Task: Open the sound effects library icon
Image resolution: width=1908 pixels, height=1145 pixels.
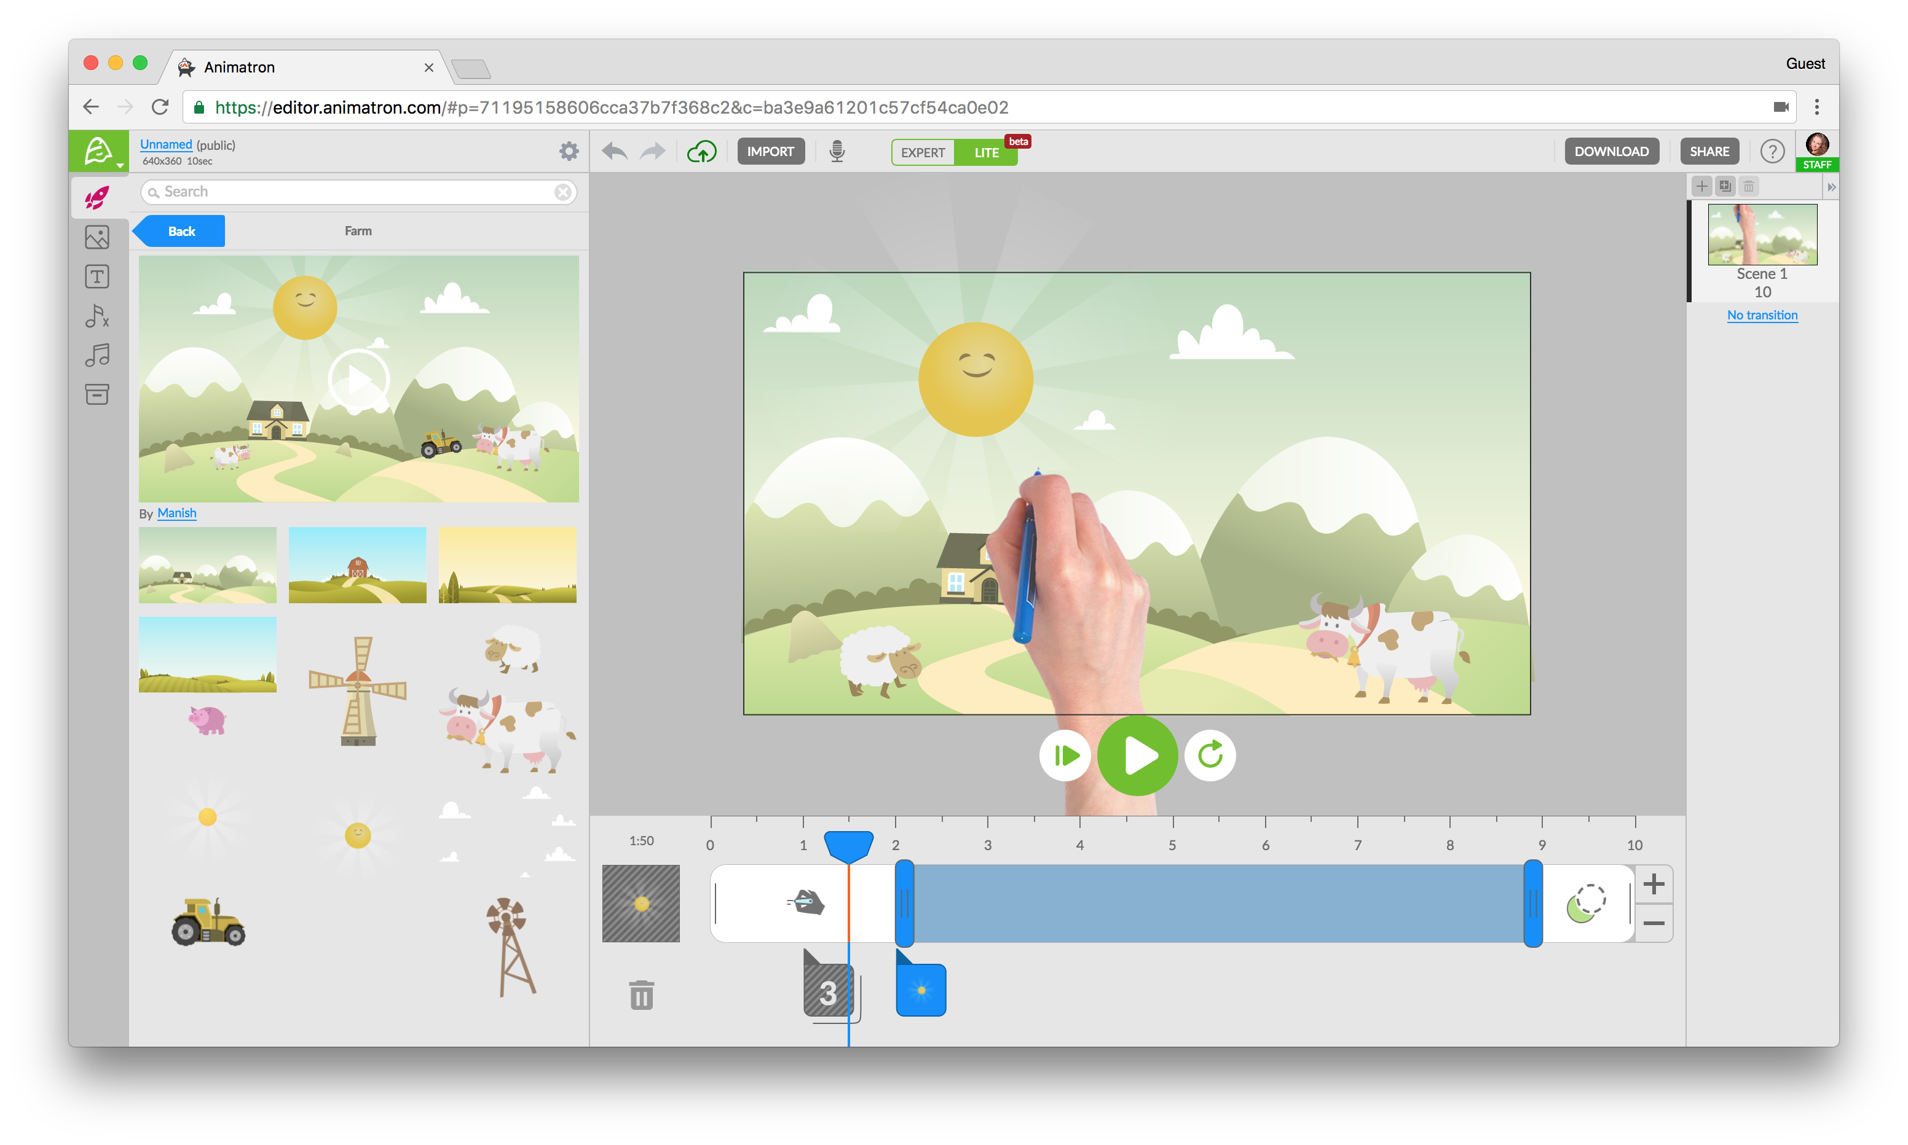Action: coord(97,316)
